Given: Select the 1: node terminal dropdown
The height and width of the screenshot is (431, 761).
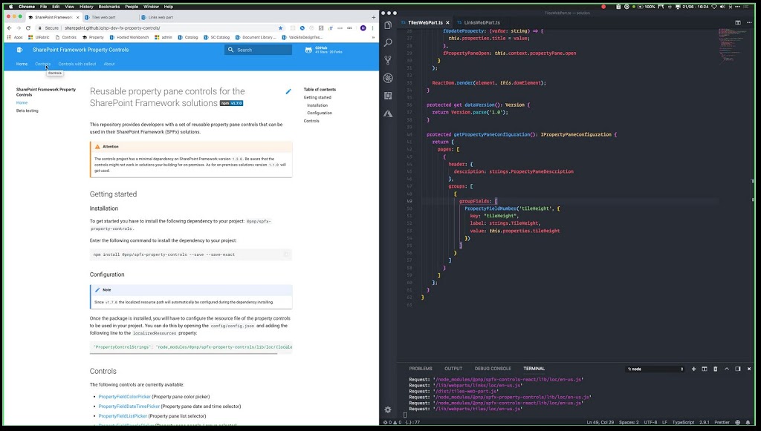Looking at the screenshot, I should click(x=655, y=369).
